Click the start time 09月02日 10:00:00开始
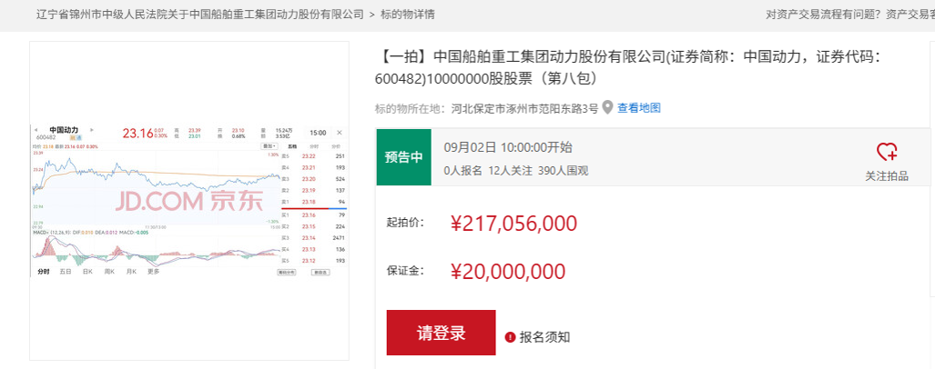 [x=508, y=147]
